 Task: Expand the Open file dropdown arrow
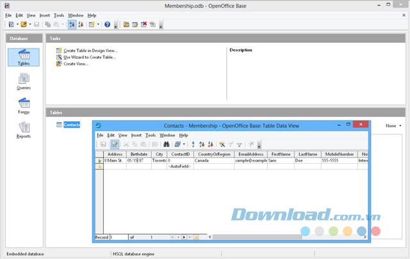(x=31, y=25)
